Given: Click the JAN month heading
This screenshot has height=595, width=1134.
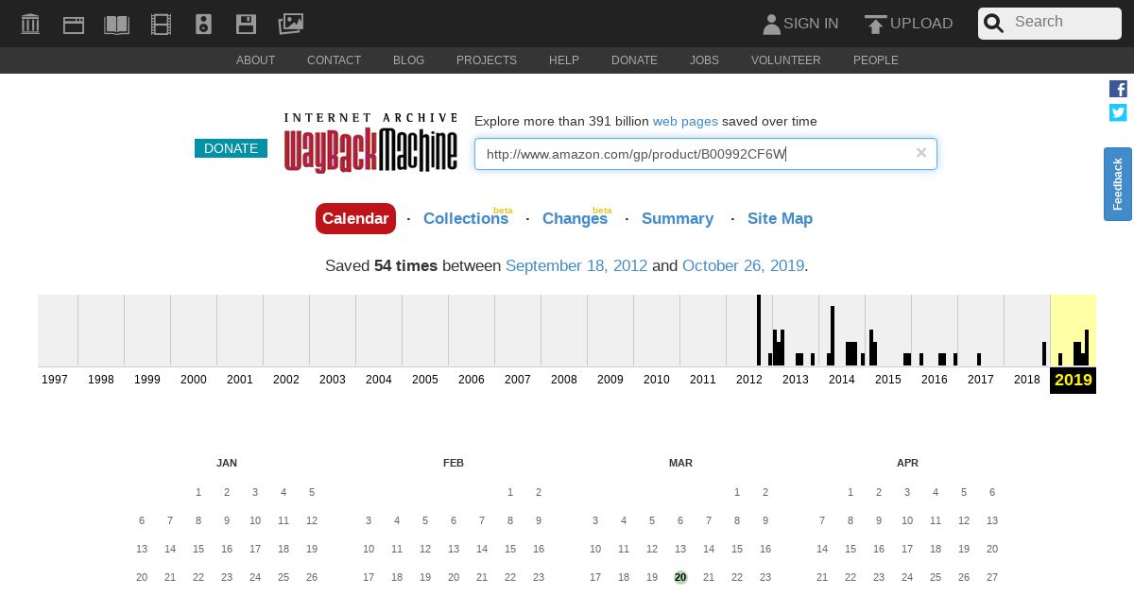Looking at the screenshot, I should [x=227, y=463].
